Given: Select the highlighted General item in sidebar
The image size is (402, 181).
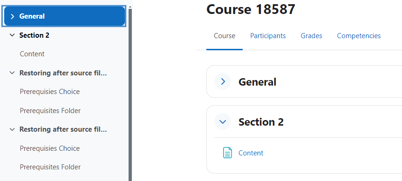Looking at the screenshot, I should pyautogui.click(x=64, y=16).
